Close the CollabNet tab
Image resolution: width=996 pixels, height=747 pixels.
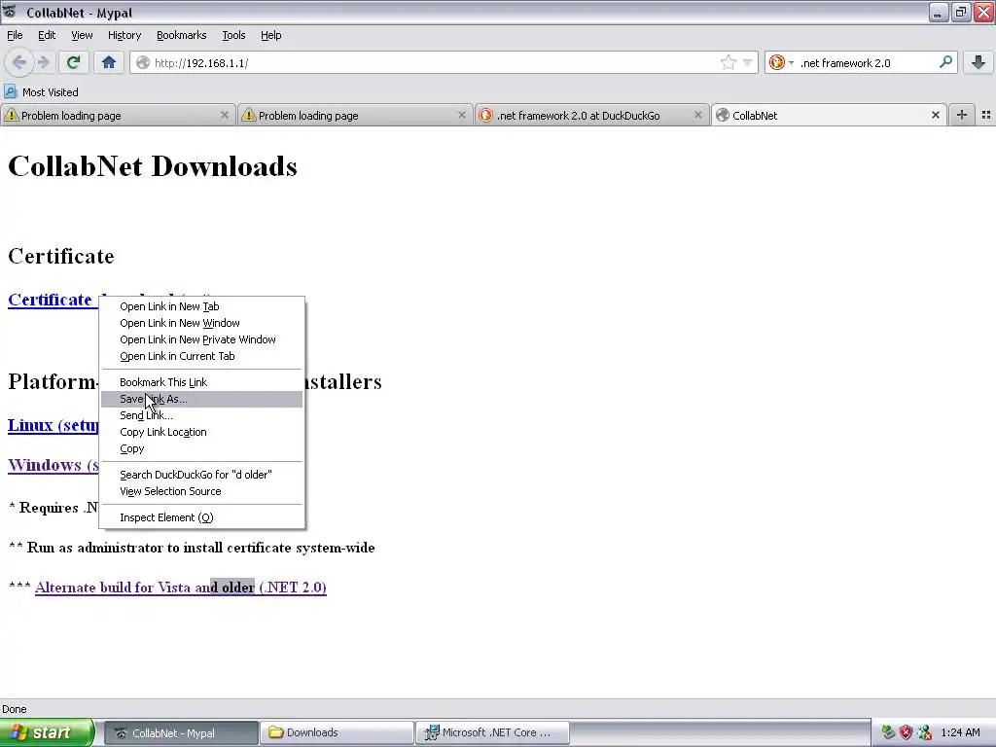(935, 115)
